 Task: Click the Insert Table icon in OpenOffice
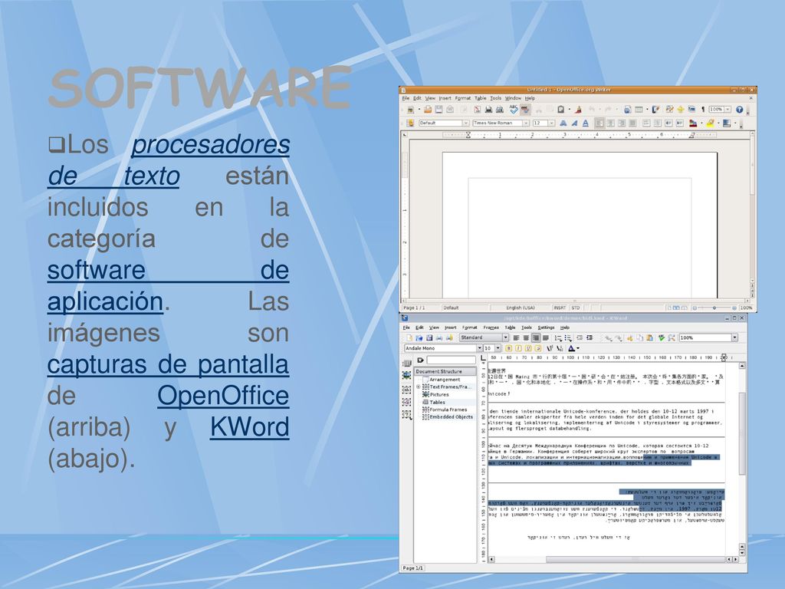[x=639, y=109]
